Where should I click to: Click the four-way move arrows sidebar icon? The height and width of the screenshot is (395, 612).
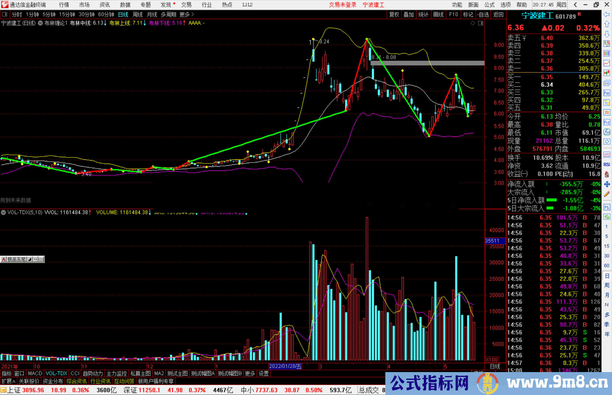(607, 184)
